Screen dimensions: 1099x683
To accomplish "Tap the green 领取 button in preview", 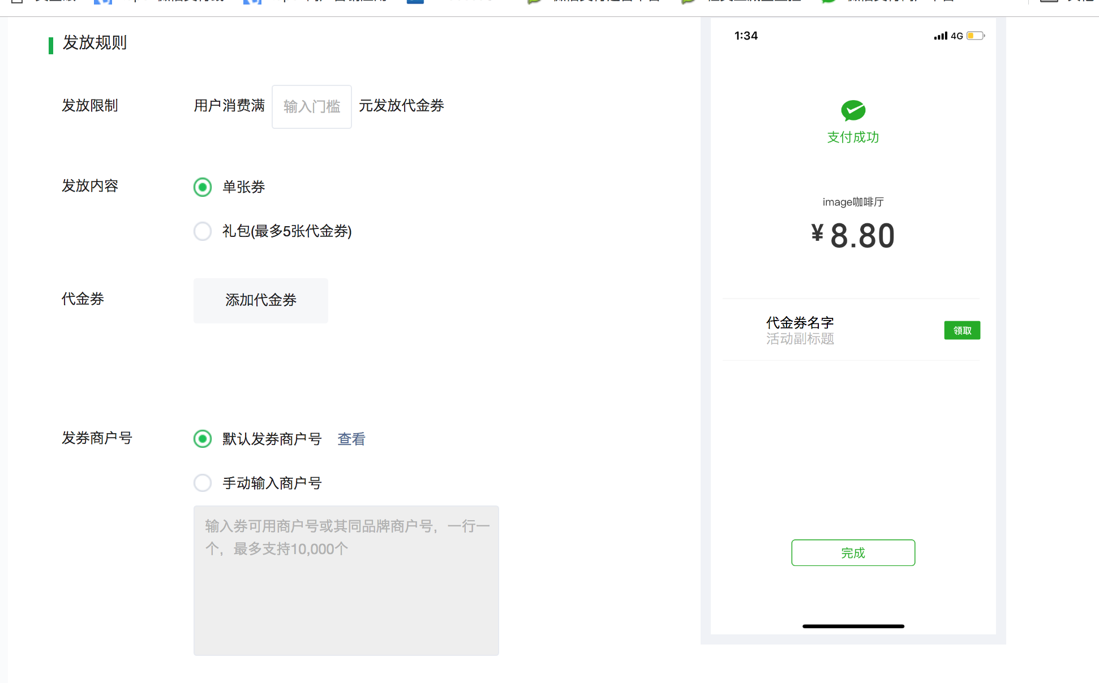I will (961, 330).
